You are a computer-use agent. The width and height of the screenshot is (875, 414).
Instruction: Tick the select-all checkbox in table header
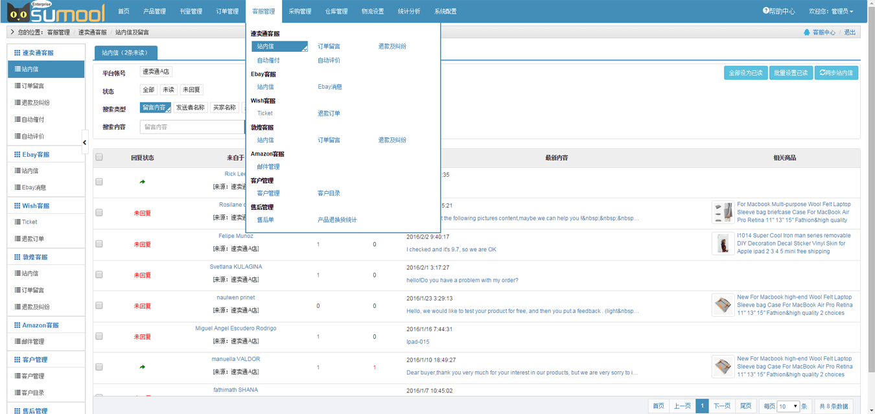click(99, 157)
